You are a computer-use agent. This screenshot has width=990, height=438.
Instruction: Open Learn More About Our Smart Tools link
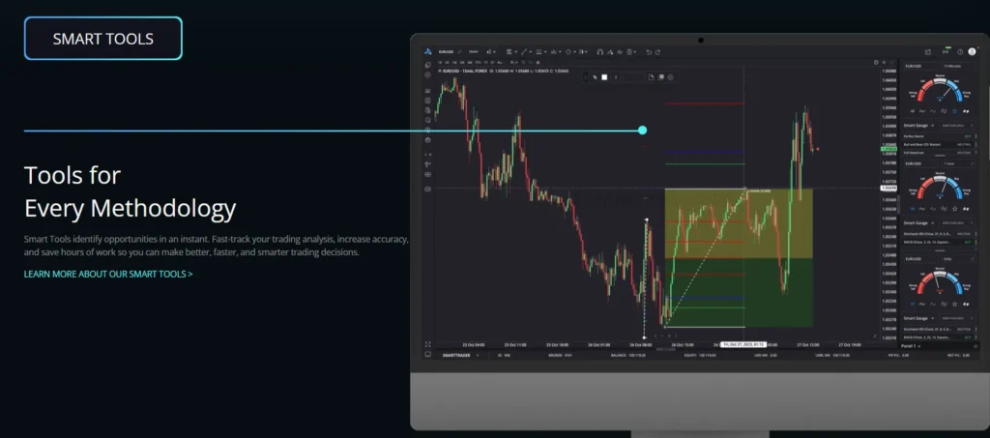coord(108,275)
